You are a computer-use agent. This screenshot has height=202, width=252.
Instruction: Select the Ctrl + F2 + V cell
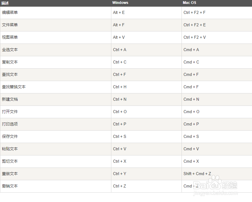[x=195, y=37]
